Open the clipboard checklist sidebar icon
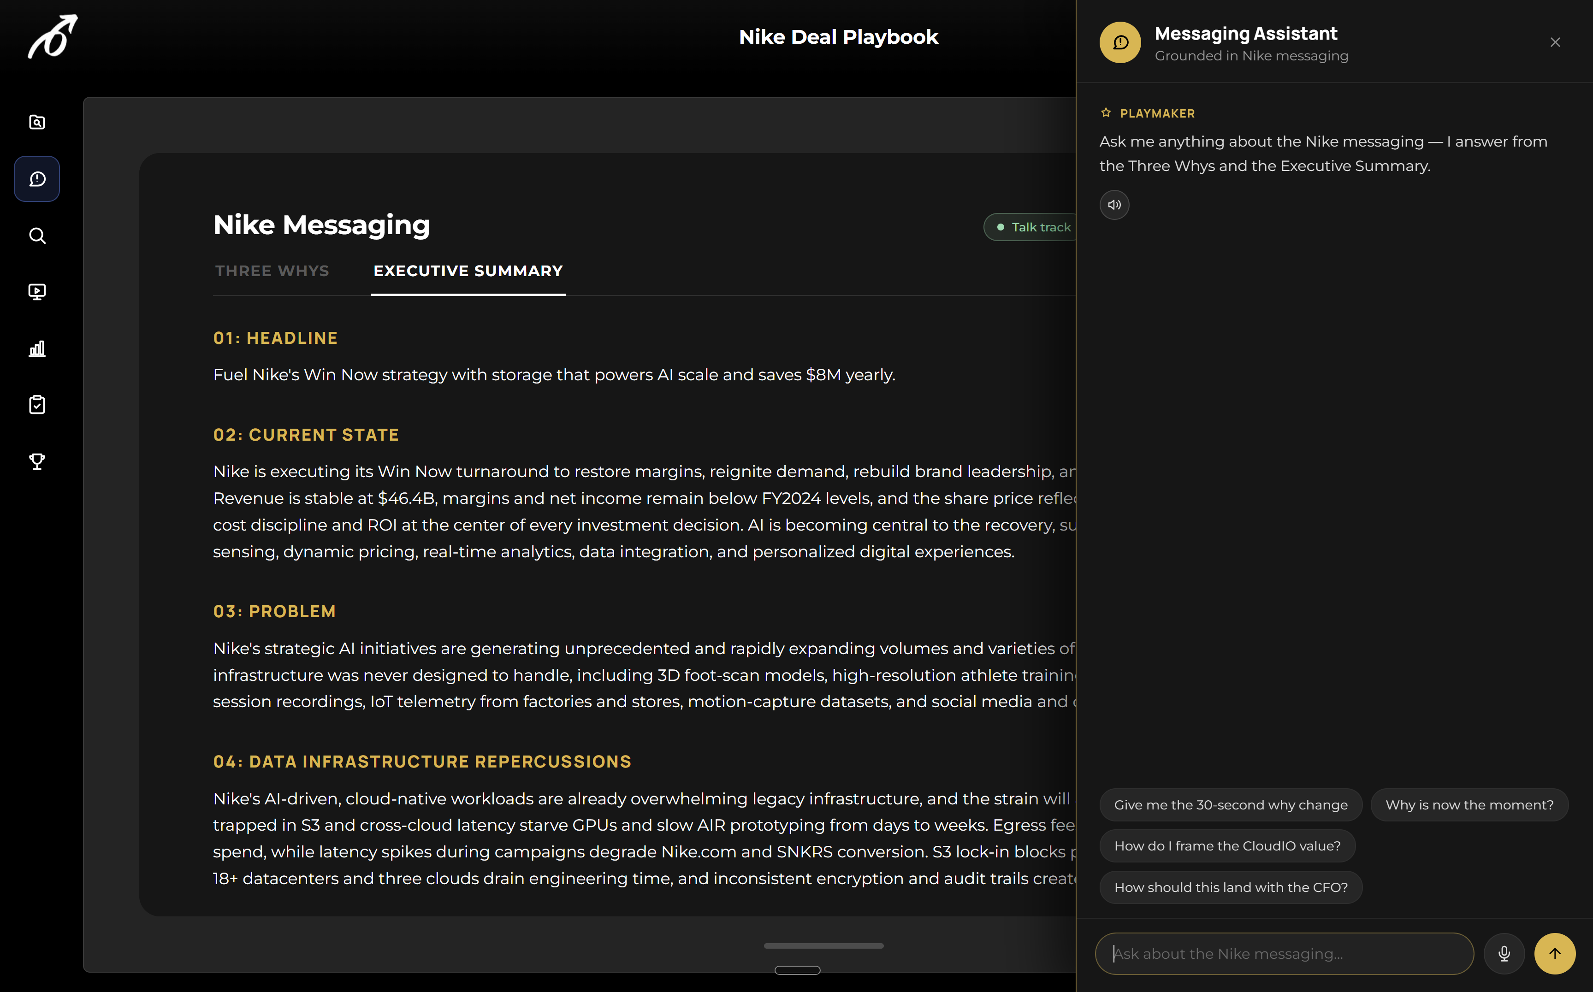This screenshot has height=992, width=1593. click(37, 405)
